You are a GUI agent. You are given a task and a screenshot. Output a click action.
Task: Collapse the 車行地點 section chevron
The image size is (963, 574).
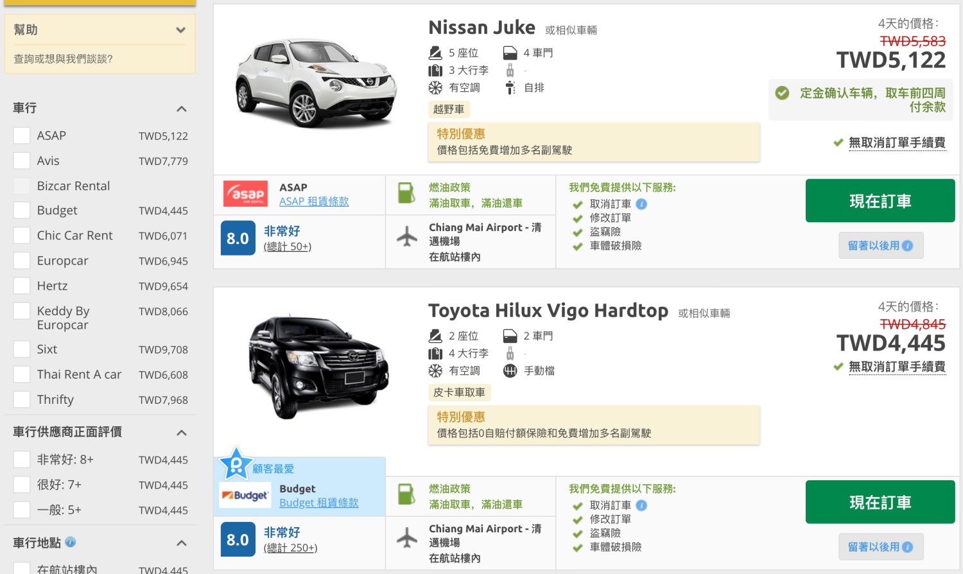182,543
